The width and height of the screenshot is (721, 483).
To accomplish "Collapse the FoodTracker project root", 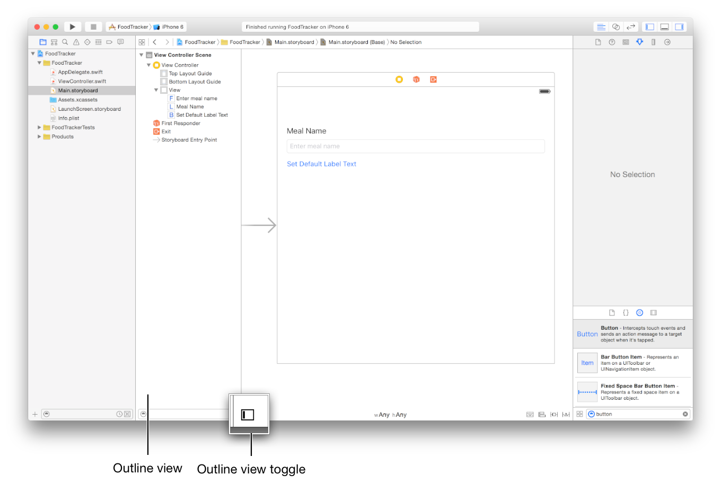I will [x=33, y=54].
